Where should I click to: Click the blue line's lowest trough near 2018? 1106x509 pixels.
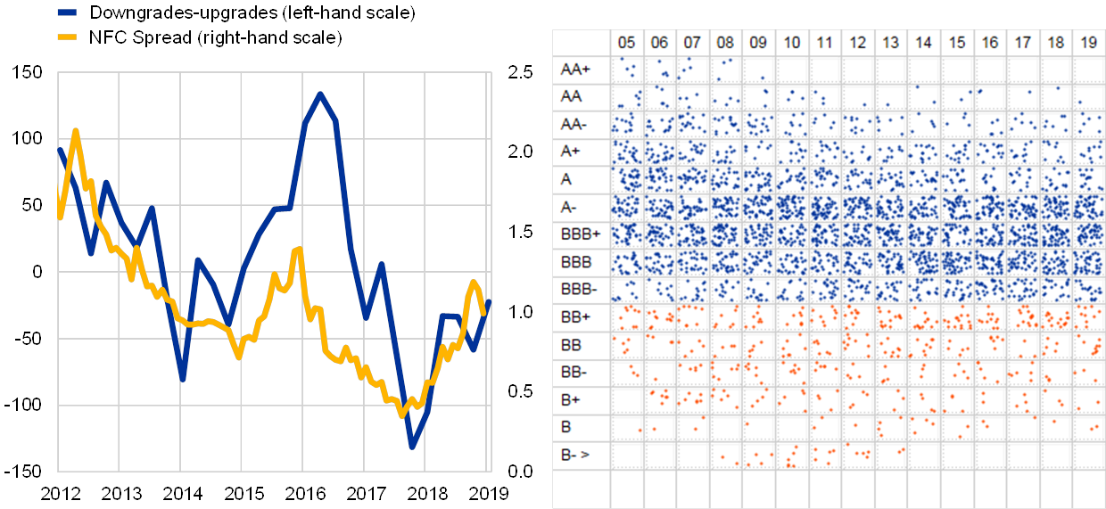[x=412, y=446]
